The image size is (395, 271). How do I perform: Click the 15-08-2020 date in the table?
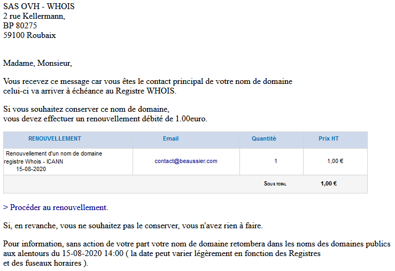(x=32, y=169)
